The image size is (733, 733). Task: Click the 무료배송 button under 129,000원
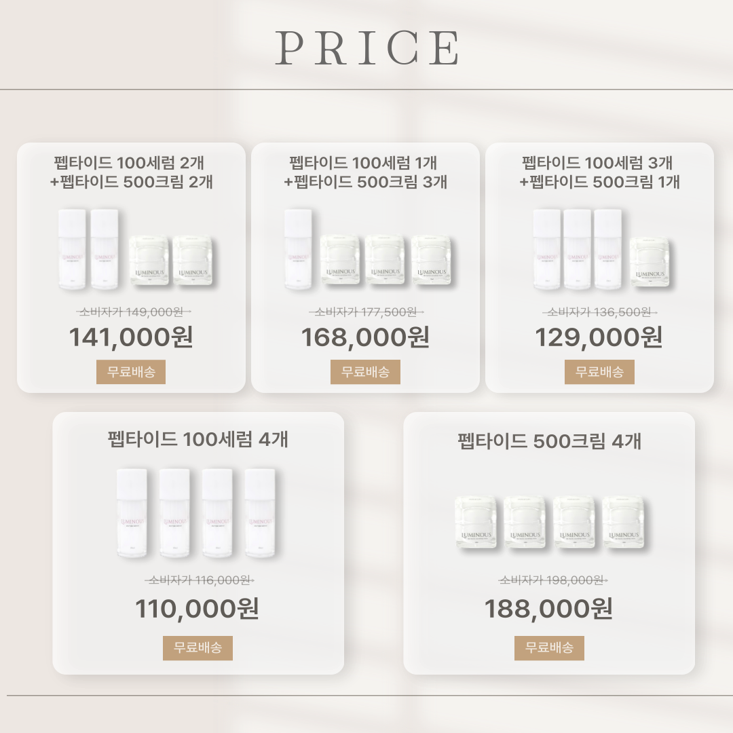[599, 372]
